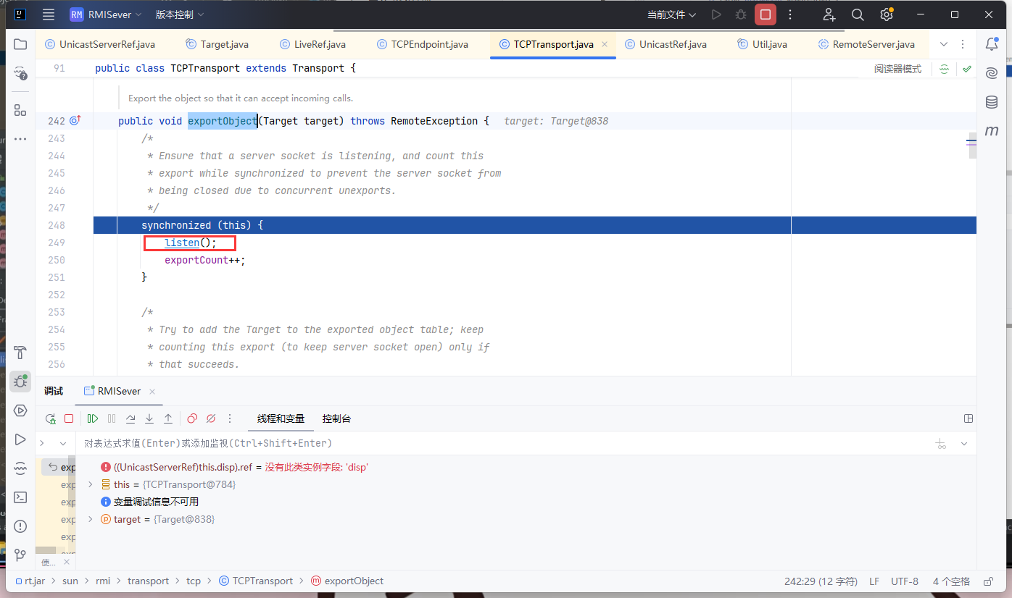This screenshot has height=598, width=1012.
Task: Open the Database tool window icon
Action: click(991, 102)
